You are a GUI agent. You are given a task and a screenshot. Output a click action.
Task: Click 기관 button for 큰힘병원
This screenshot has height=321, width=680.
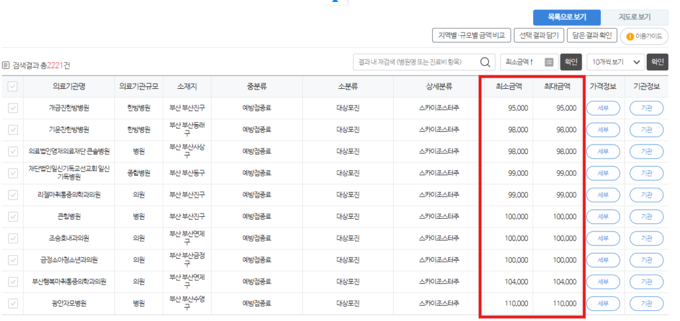[646, 217]
